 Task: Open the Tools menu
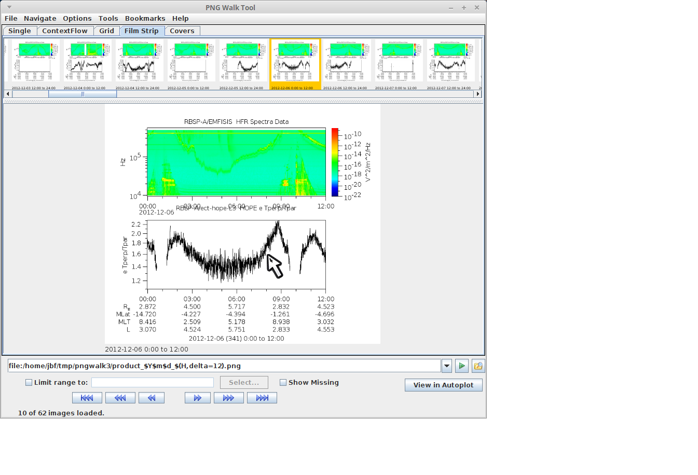(108, 19)
